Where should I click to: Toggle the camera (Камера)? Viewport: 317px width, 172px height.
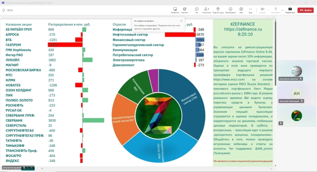(262, 10)
